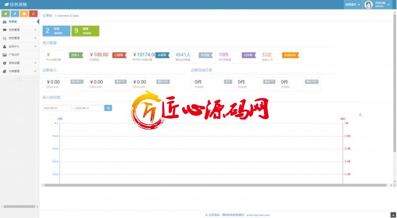Viewport: 397px width, 218px height.
Task: Open the clear-cache dropdown in the header
Action: (x=353, y=4)
